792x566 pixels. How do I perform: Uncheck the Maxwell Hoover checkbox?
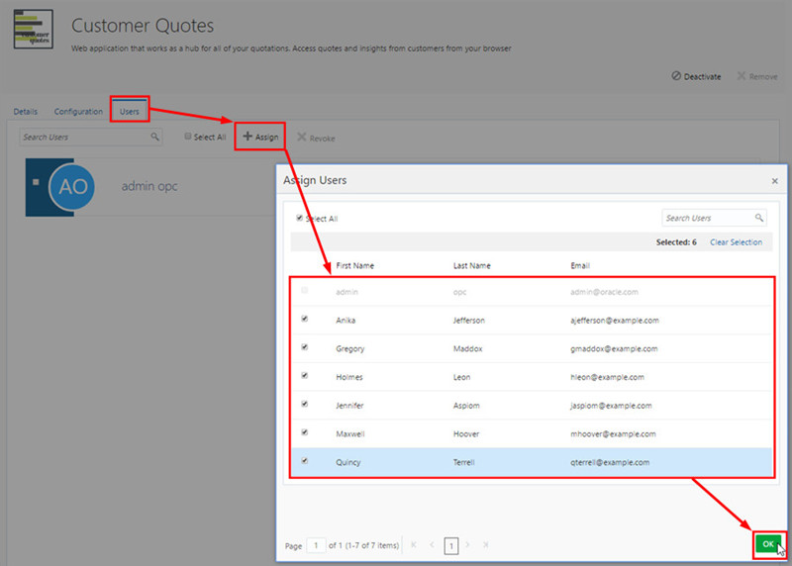305,432
